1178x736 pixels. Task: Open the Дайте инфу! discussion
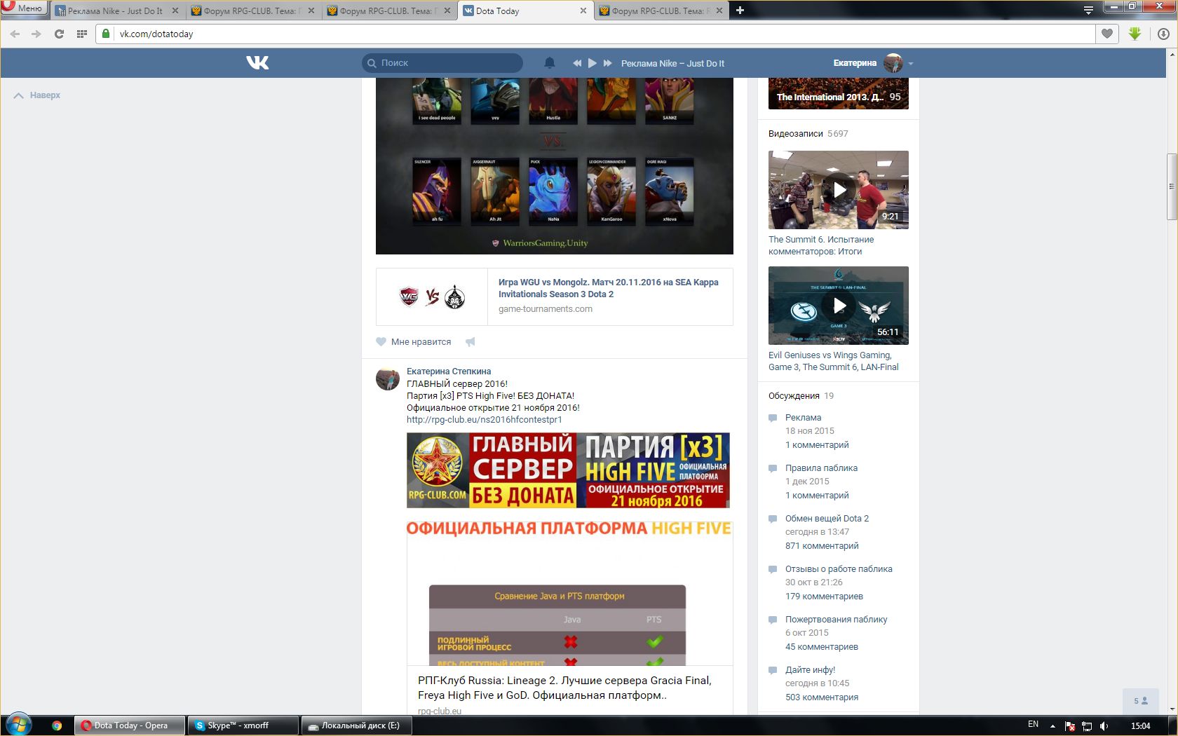811,670
